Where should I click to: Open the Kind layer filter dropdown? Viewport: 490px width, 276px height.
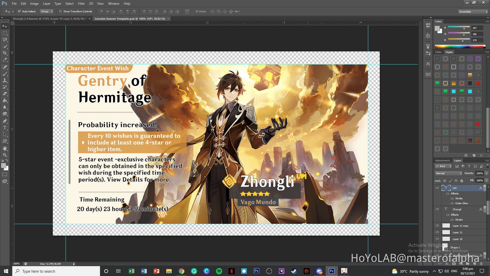coord(443,166)
